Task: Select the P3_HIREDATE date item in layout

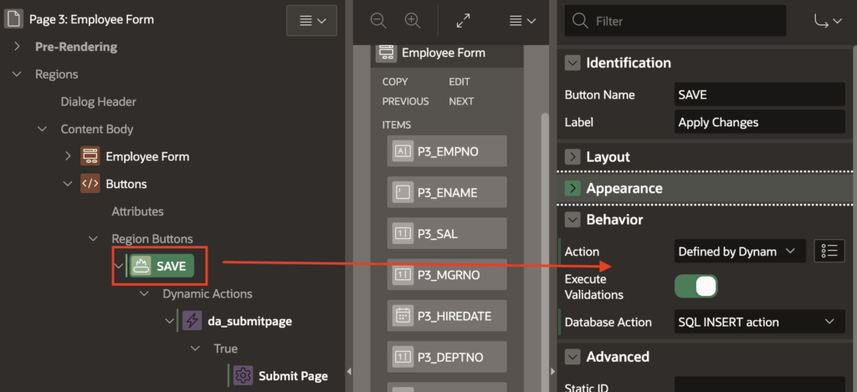Action: click(x=447, y=316)
